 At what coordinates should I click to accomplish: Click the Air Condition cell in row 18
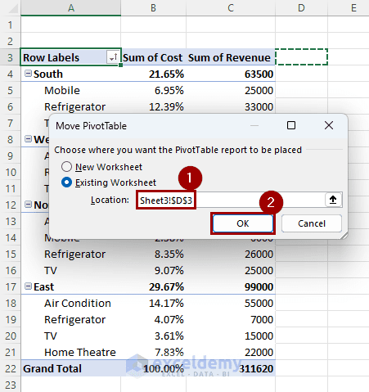pyautogui.click(x=71, y=303)
